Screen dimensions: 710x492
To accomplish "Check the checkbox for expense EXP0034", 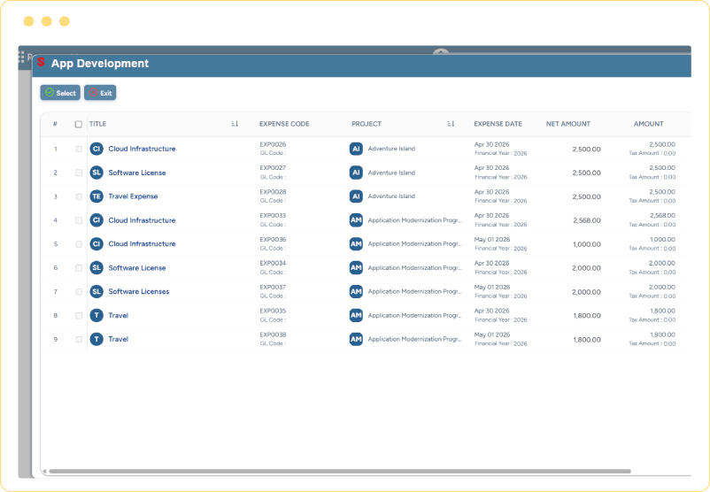I will [79, 268].
